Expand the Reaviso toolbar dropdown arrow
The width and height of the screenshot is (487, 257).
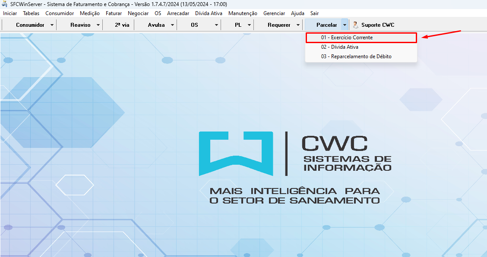[98, 25]
